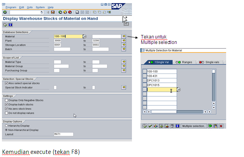Click the Save icon in SAP toolbar
Viewport: 244px width, 157px height.
pos(53,12)
